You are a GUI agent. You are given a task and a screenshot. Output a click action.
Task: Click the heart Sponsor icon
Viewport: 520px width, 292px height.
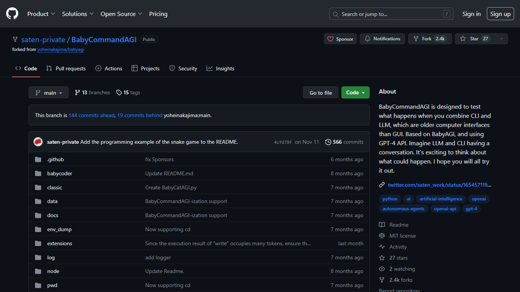[330, 39]
